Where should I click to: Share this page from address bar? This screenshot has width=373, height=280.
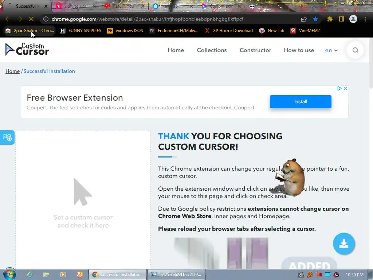click(x=304, y=19)
